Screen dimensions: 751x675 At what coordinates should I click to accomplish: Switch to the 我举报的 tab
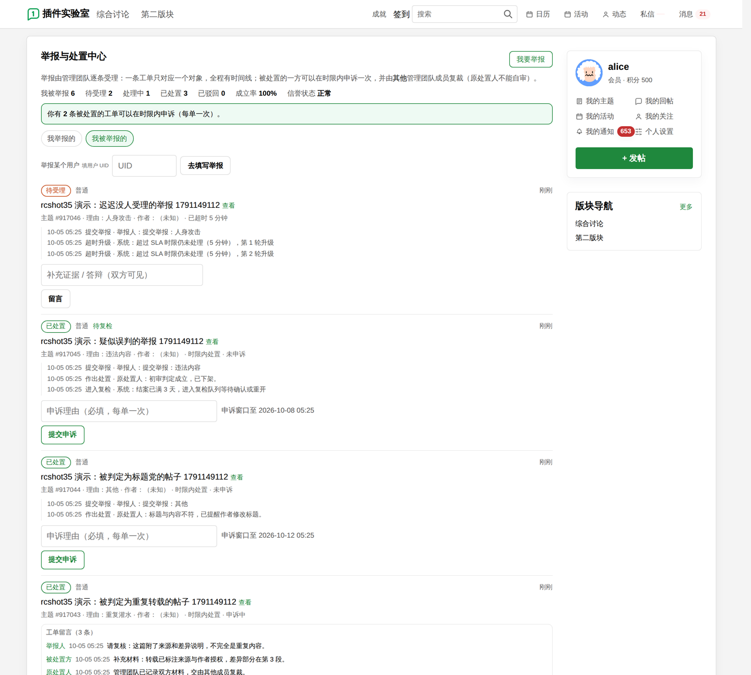[61, 139]
